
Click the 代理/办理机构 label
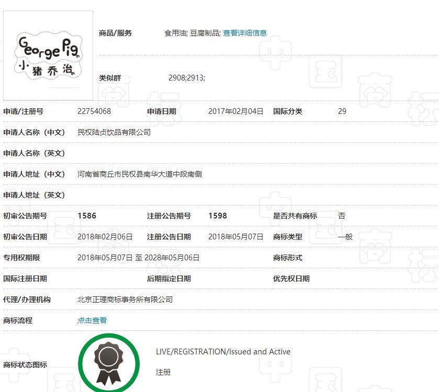(x=27, y=299)
